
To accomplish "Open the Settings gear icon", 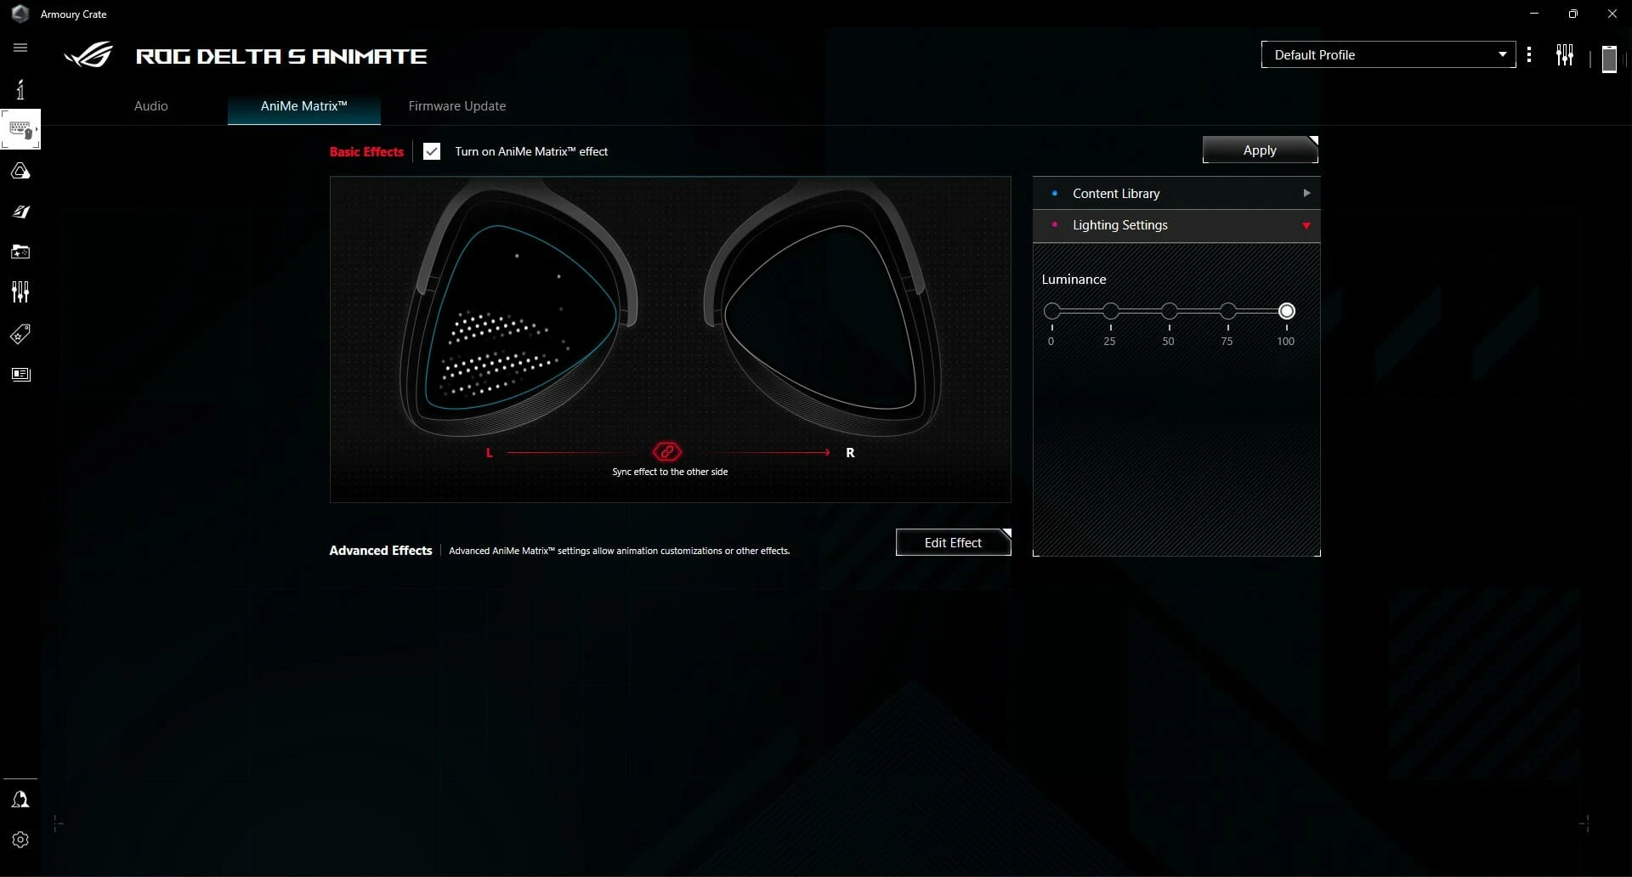I will (x=20, y=840).
